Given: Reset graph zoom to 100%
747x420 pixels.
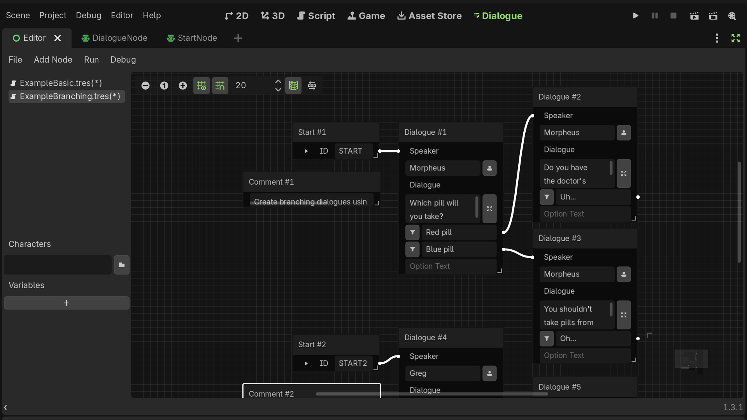Looking at the screenshot, I should [164, 86].
